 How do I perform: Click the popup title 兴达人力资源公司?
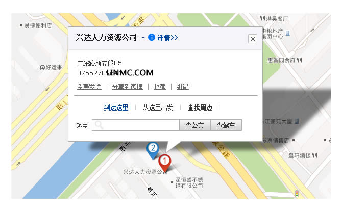click(106, 37)
